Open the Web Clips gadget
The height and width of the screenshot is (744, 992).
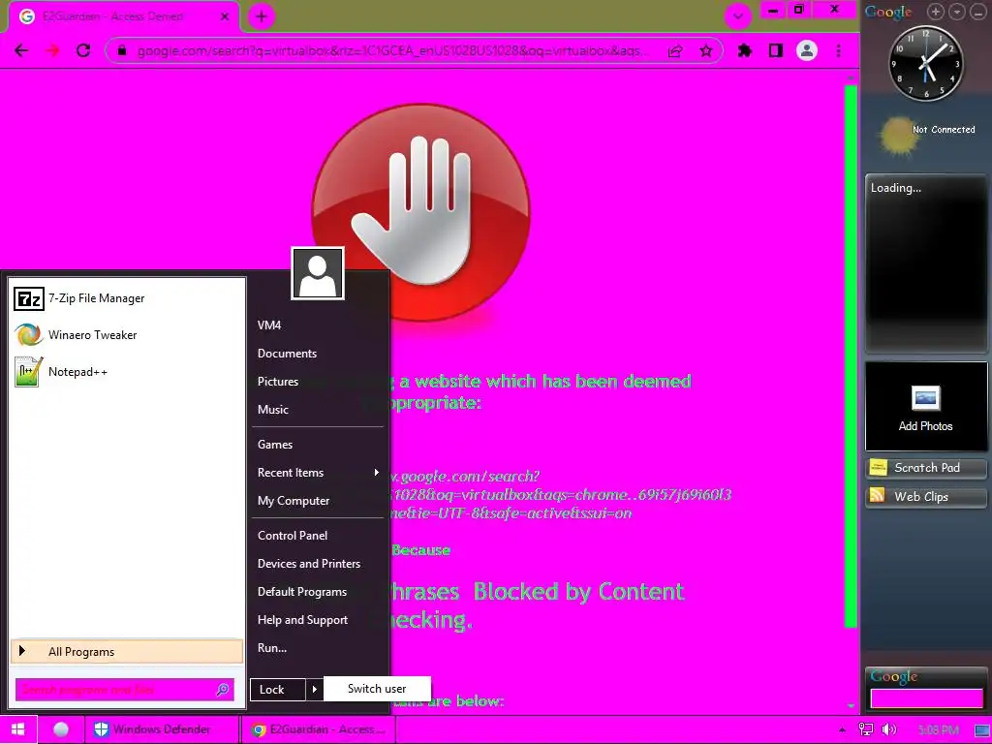926,497
